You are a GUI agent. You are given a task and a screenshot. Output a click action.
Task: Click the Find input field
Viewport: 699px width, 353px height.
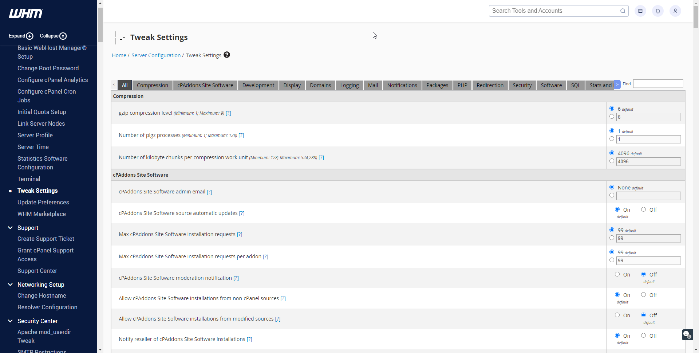(x=658, y=84)
